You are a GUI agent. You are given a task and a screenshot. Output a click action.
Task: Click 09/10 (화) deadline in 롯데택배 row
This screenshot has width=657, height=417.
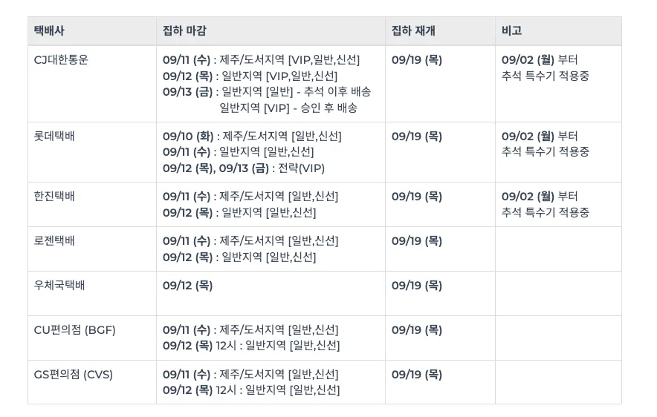(x=187, y=137)
